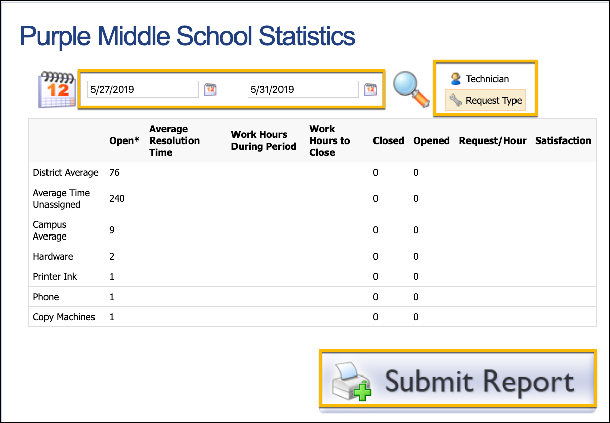Click the end date field 5/31/2019
Screen dimensions: 610x423
click(x=303, y=89)
